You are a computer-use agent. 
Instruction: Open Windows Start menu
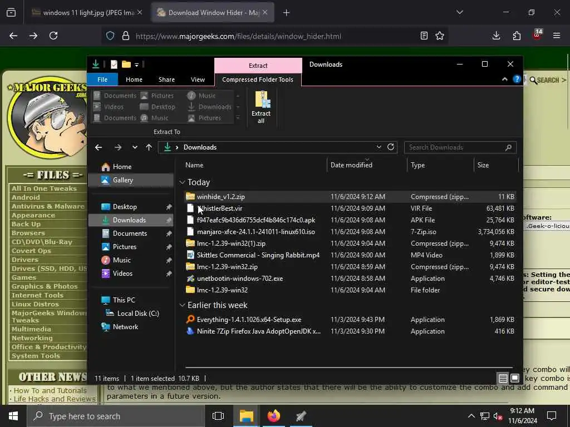(x=13, y=416)
